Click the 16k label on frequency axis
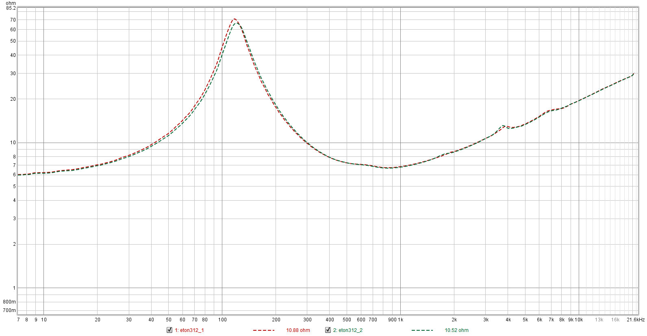The image size is (647, 336). click(x=615, y=320)
